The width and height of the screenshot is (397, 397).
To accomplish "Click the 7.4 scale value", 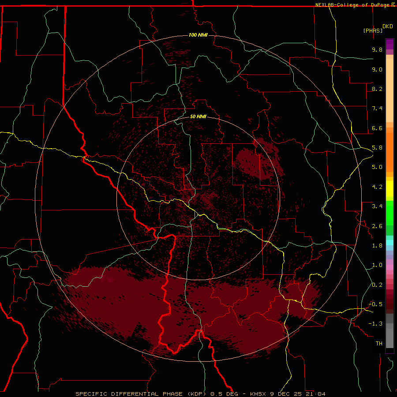I will pyautogui.click(x=377, y=109).
